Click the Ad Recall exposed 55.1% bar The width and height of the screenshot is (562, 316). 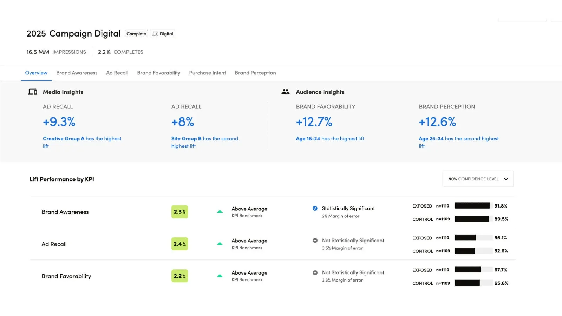pos(473,238)
